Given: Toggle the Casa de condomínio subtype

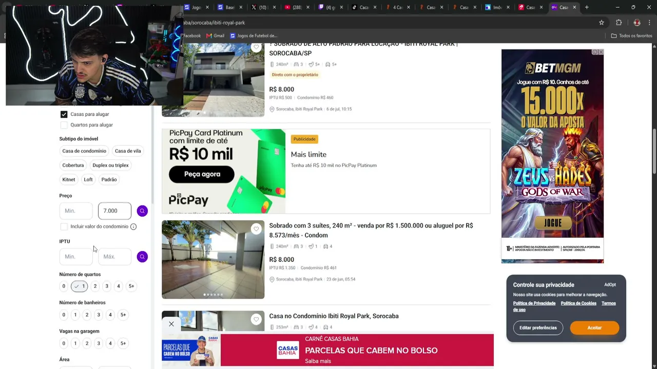Looking at the screenshot, I should (x=84, y=151).
